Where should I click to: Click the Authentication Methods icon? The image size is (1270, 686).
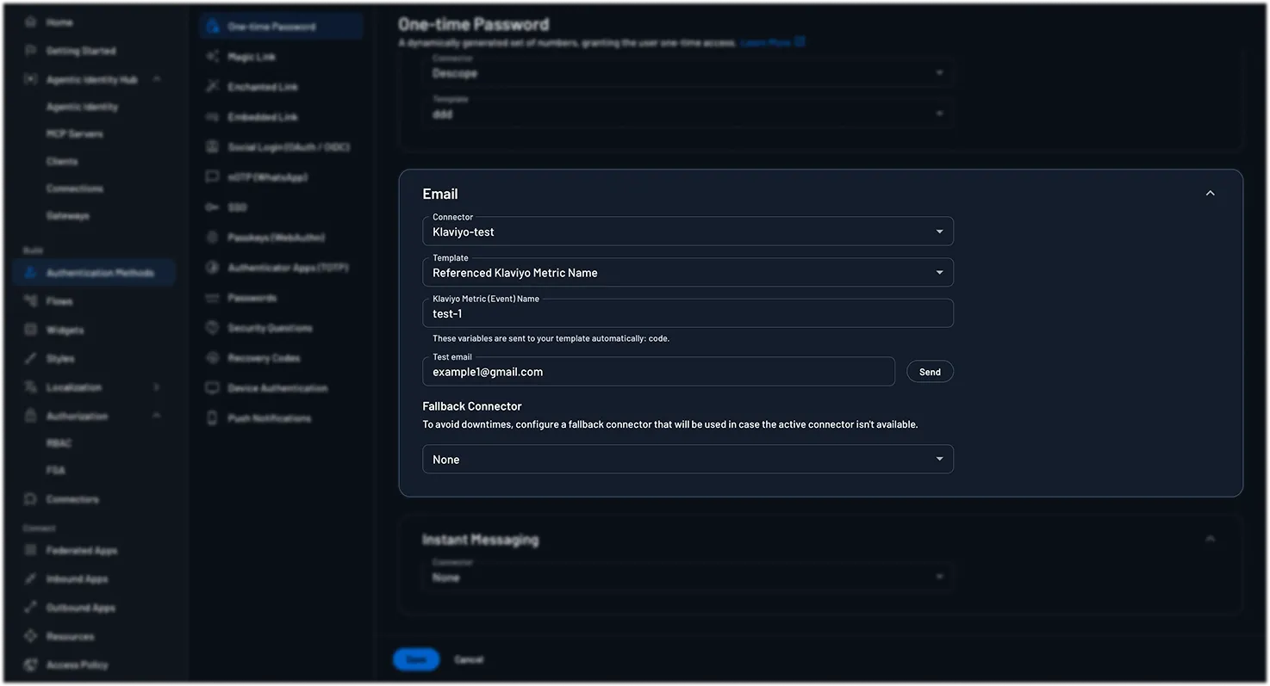pos(31,273)
